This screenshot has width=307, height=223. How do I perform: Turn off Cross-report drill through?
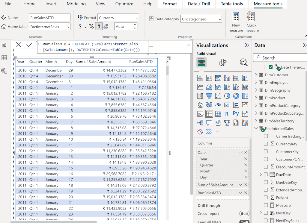click(244, 214)
